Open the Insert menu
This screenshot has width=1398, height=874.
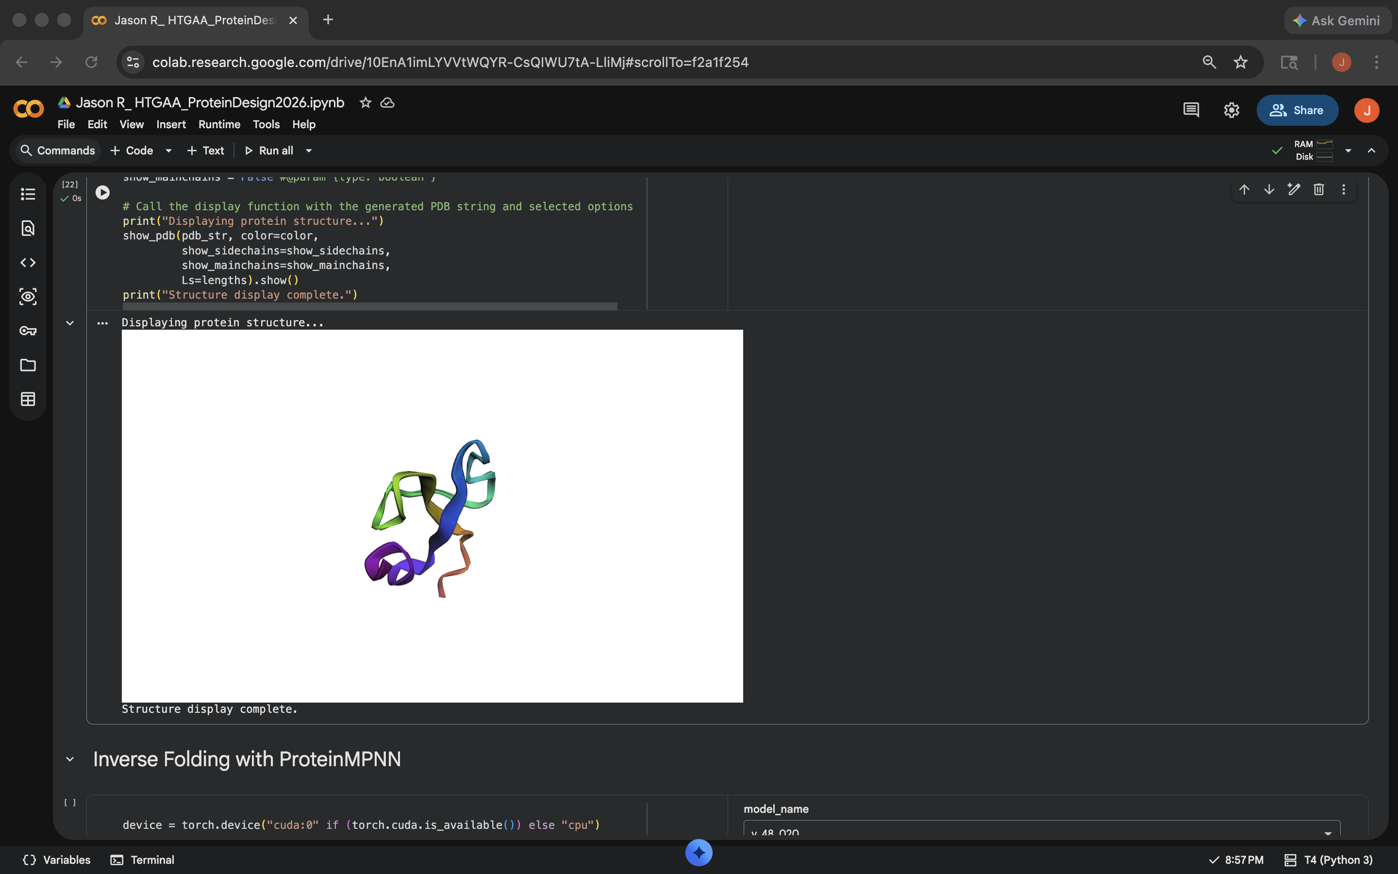tap(171, 124)
